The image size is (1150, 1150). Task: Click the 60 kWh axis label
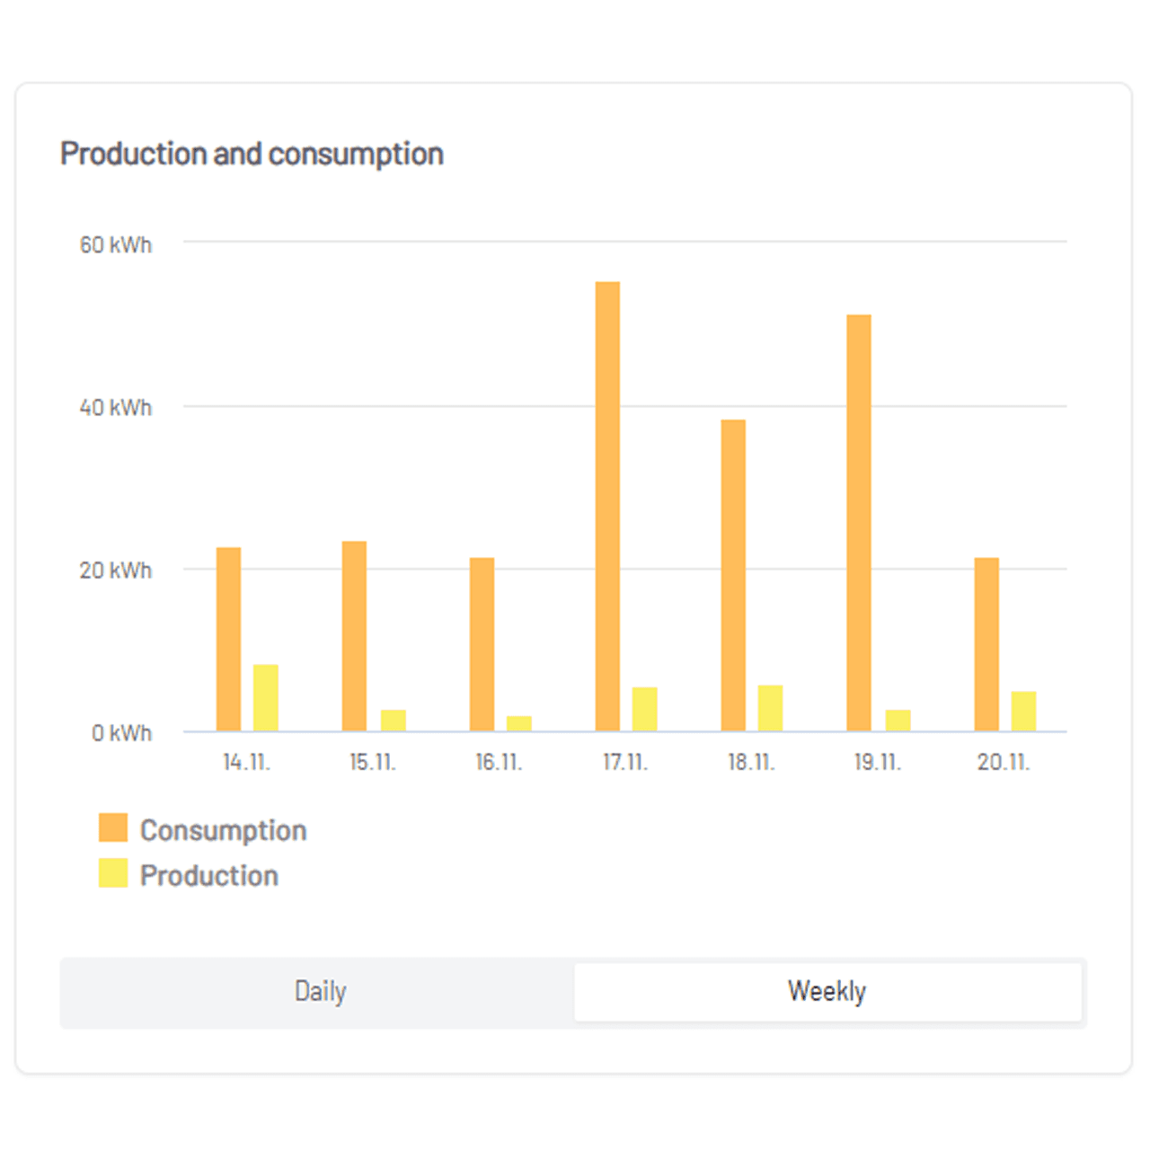pos(116,243)
